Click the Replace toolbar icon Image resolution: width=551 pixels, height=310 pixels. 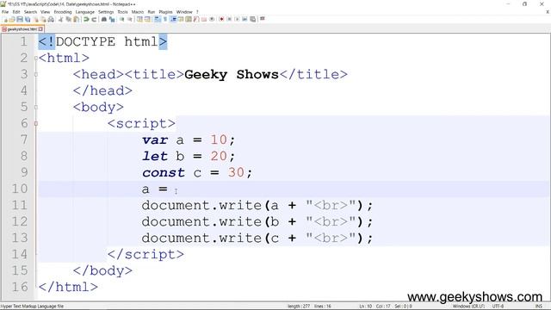(x=112, y=19)
